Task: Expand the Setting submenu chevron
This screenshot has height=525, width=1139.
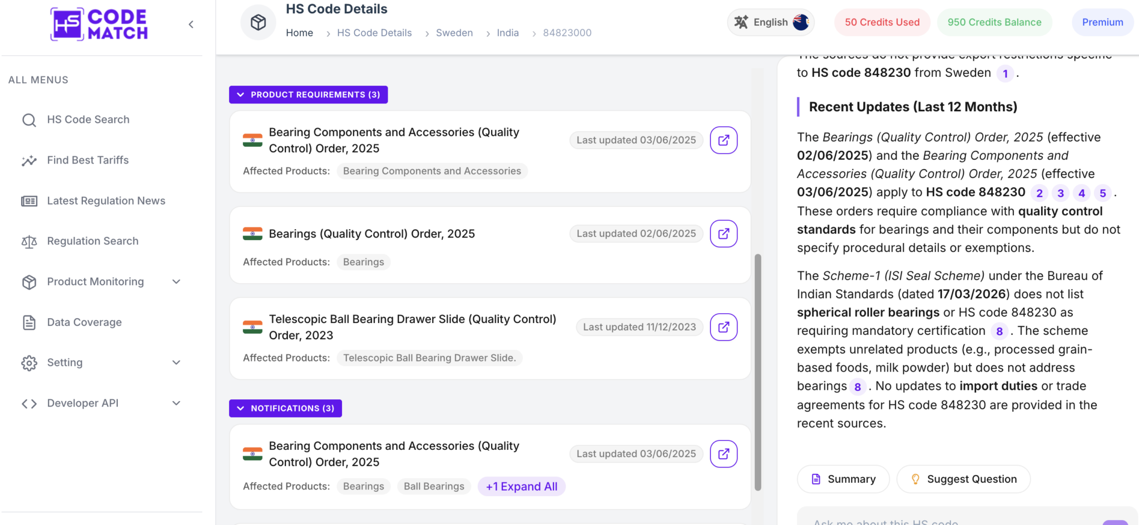Action: (x=176, y=363)
